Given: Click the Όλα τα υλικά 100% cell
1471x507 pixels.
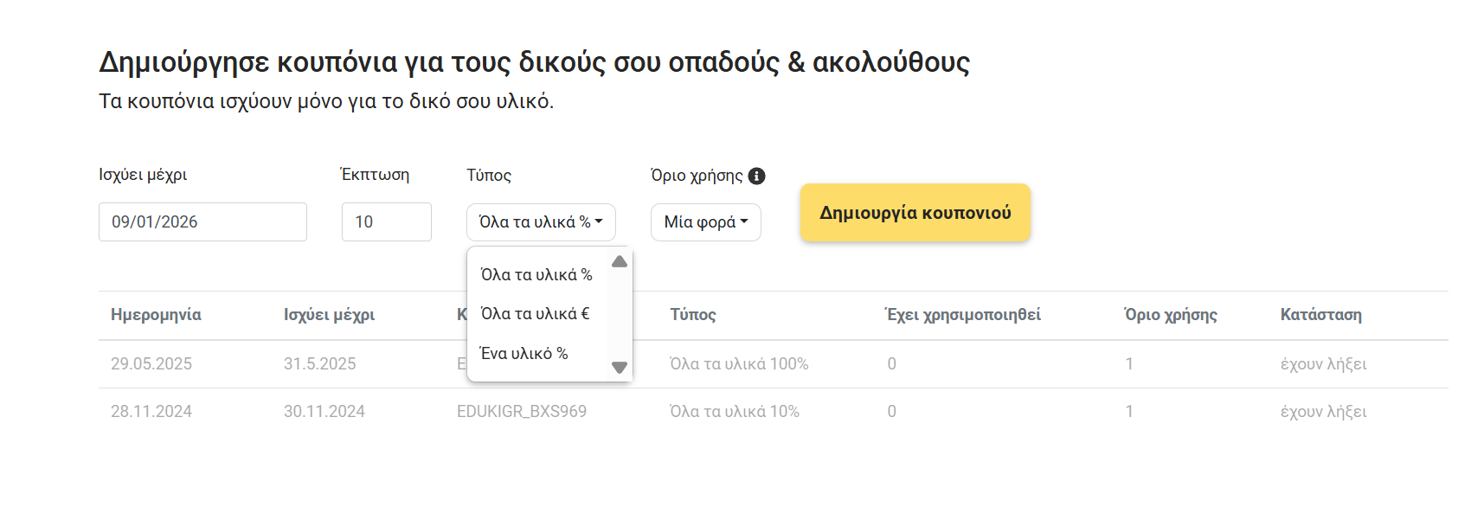Looking at the screenshot, I should (739, 364).
